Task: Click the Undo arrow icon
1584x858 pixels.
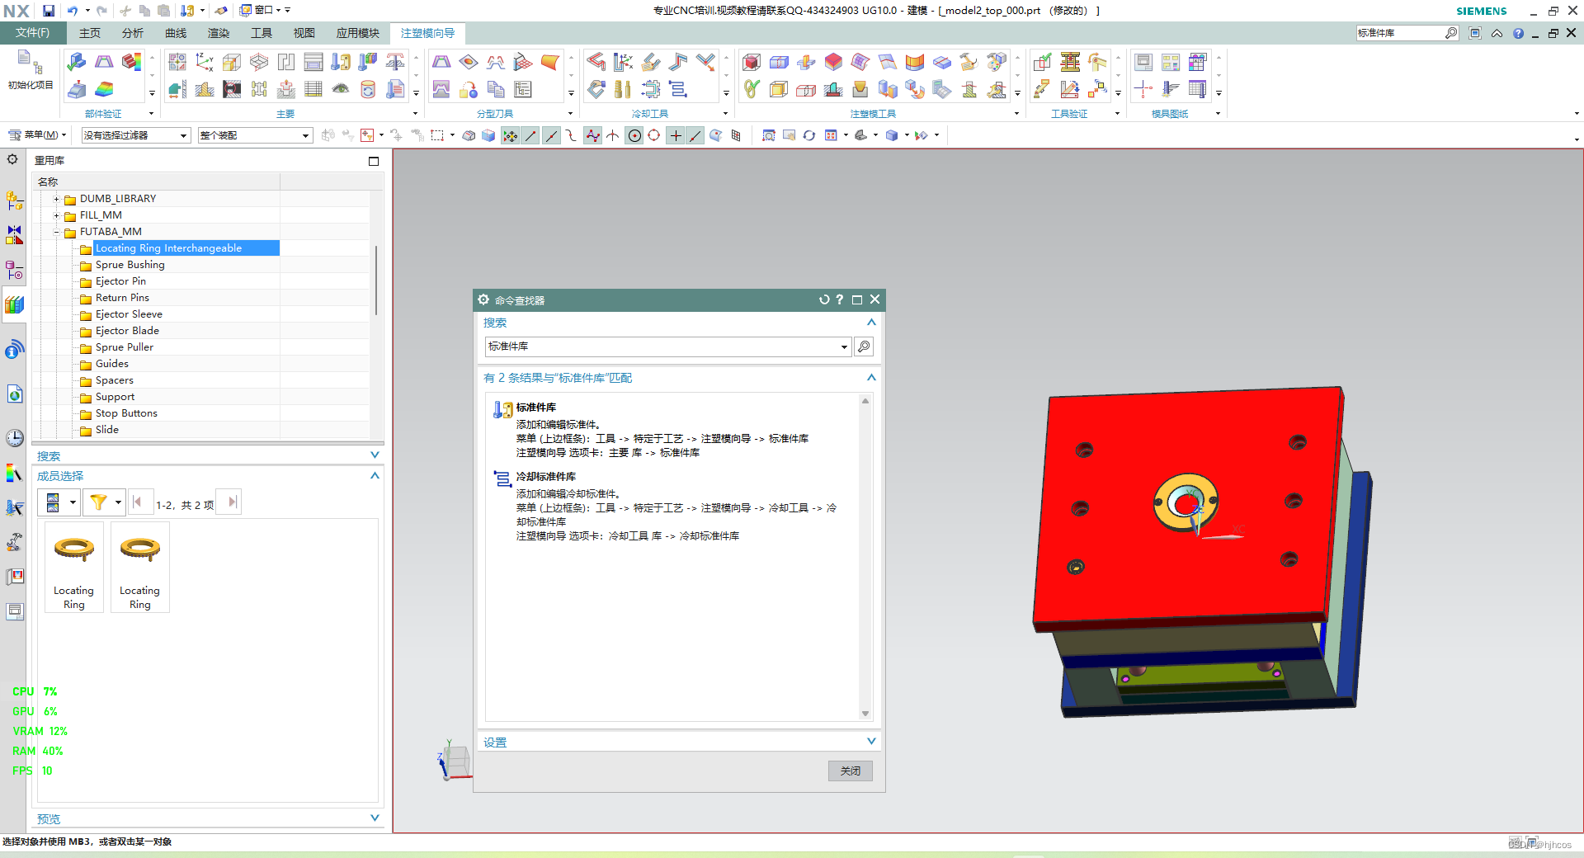Action: click(72, 11)
